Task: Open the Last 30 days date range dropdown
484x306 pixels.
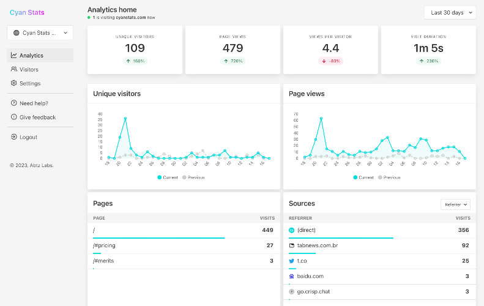Action: (450, 13)
